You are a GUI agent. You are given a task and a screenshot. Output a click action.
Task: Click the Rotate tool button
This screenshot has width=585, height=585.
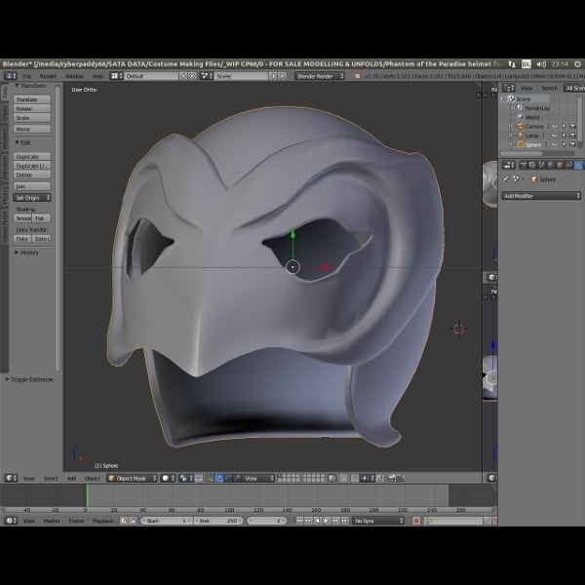32,108
